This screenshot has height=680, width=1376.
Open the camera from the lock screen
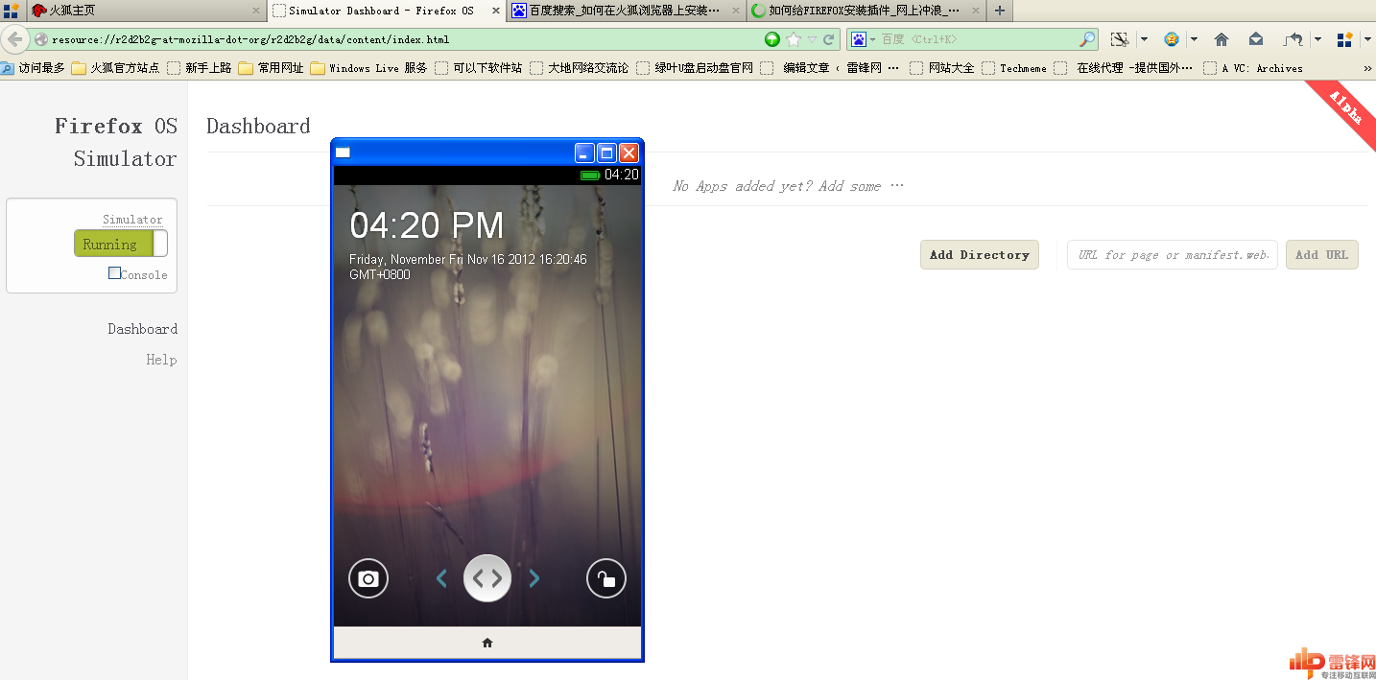click(x=368, y=578)
